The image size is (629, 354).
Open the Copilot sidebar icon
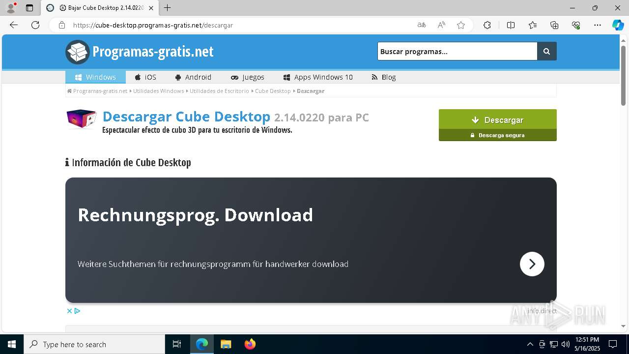[x=618, y=25]
